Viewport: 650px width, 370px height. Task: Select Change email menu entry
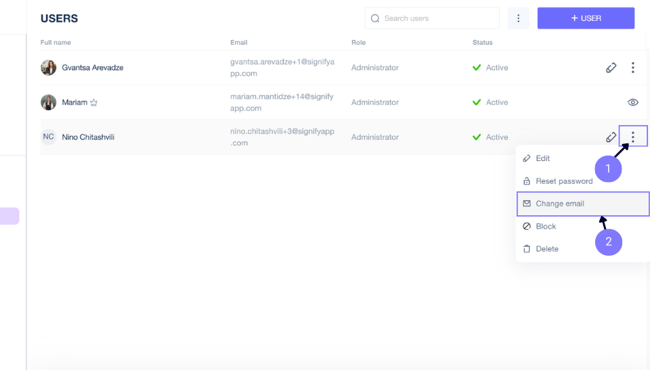pos(583,204)
